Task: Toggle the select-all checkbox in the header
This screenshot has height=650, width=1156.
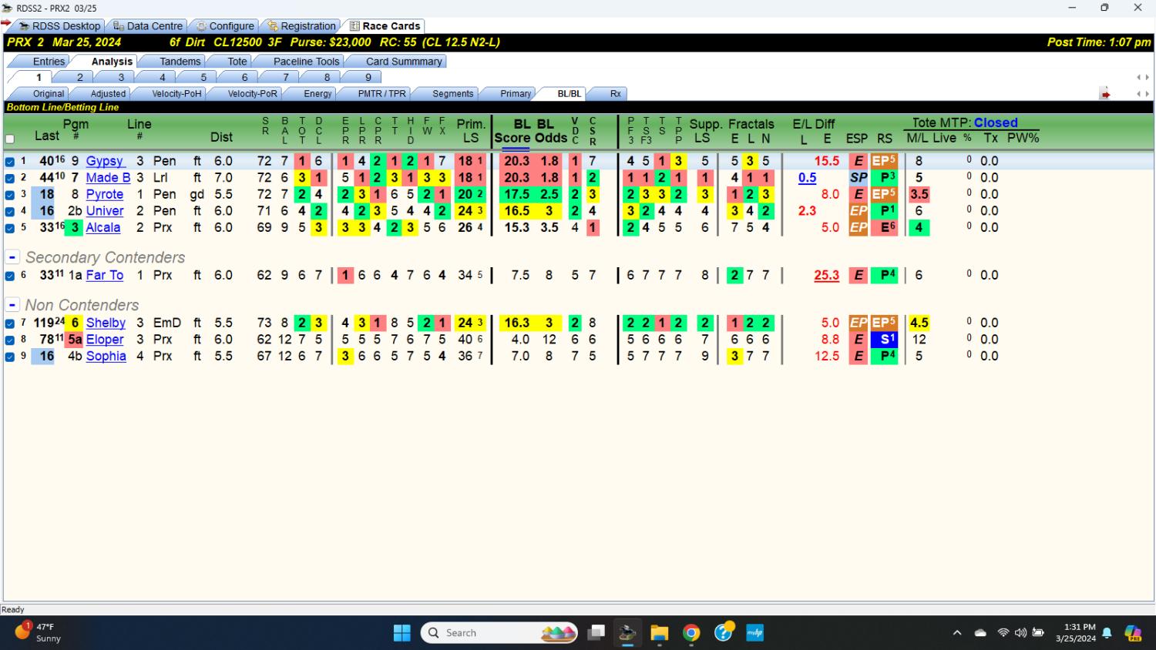Action: (x=10, y=139)
